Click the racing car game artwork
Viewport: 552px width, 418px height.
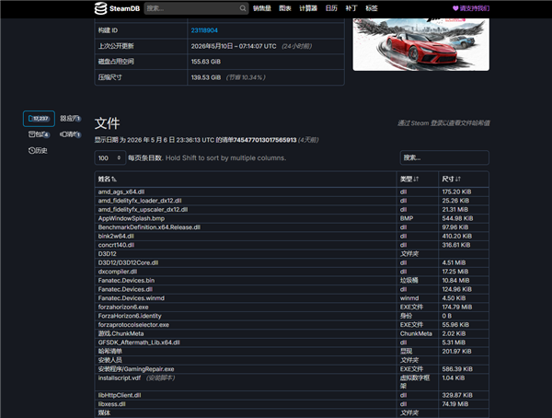421,44
